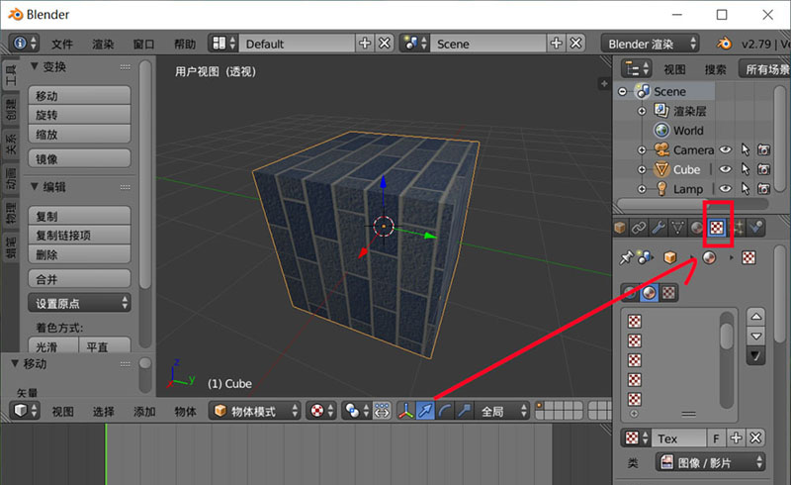This screenshot has height=485, width=791.
Task: Open the constraints properties tab
Action: [x=639, y=228]
